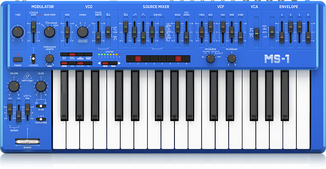Screen dimensions: 326x169
Task: Click the Volume knob
Action: [x=14, y=86]
